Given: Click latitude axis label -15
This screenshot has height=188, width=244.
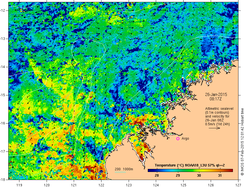Looking at the screenshot, I should pos(3,95).
